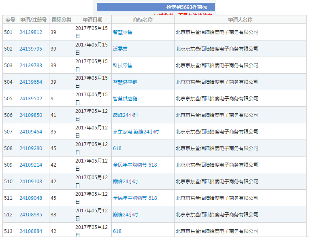The width and height of the screenshot is (309, 237).
Task: Open registration number 24139795 link
Action: click(31, 49)
